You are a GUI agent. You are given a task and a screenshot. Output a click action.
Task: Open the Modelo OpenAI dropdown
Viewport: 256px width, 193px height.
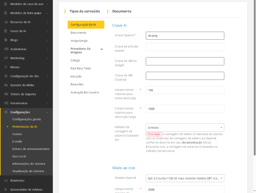pyautogui.click(x=185, y=178)
